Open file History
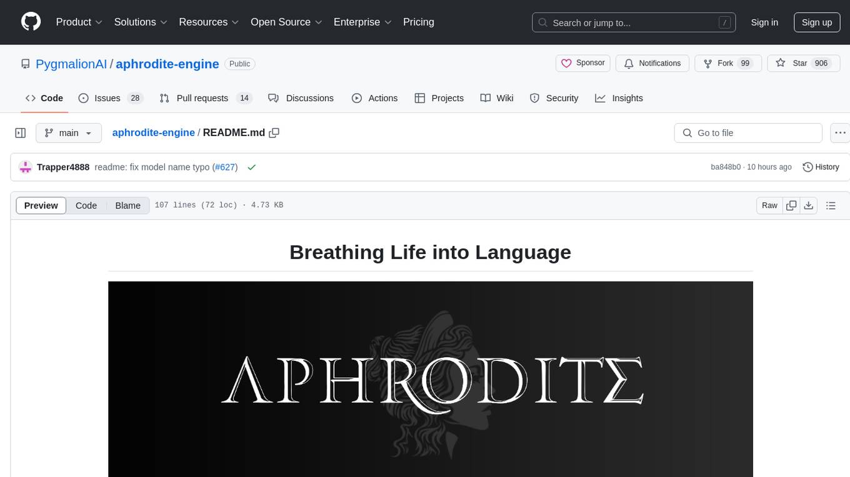Image resolution: width=850 pixels, height=477 pixels. pos(821,167)
